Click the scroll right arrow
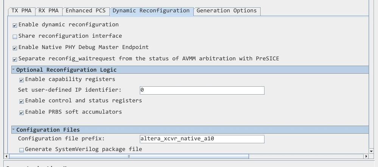This screenshot has width=378, height=167. pos(366,156)
